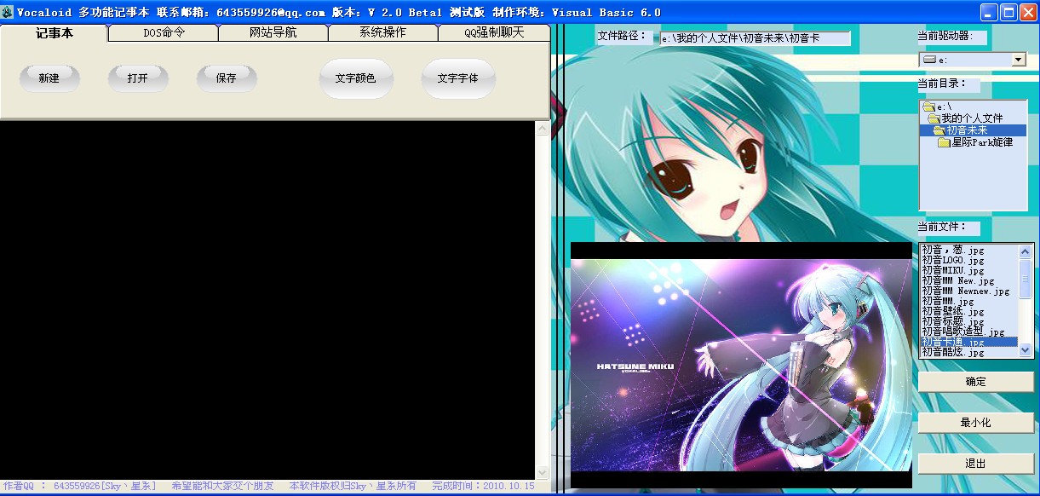Switch to the 网站导航 tab
This screenshot has width=1040, height=496.
pos(273,33)
